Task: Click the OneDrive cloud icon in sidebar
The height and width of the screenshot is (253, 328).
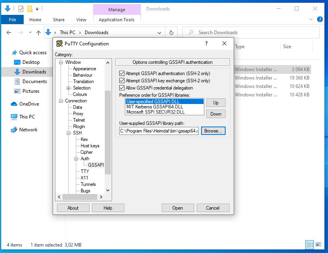Action: pyautogui.click(x=14, y=104)
